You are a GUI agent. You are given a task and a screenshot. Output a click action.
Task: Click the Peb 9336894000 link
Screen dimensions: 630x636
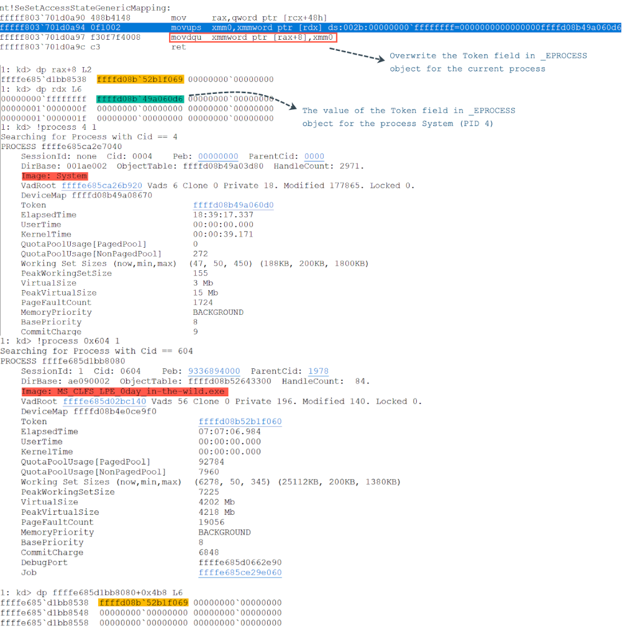(214, 371)
